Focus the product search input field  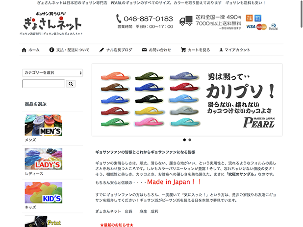pyautogui.click(x=44, y=84)
